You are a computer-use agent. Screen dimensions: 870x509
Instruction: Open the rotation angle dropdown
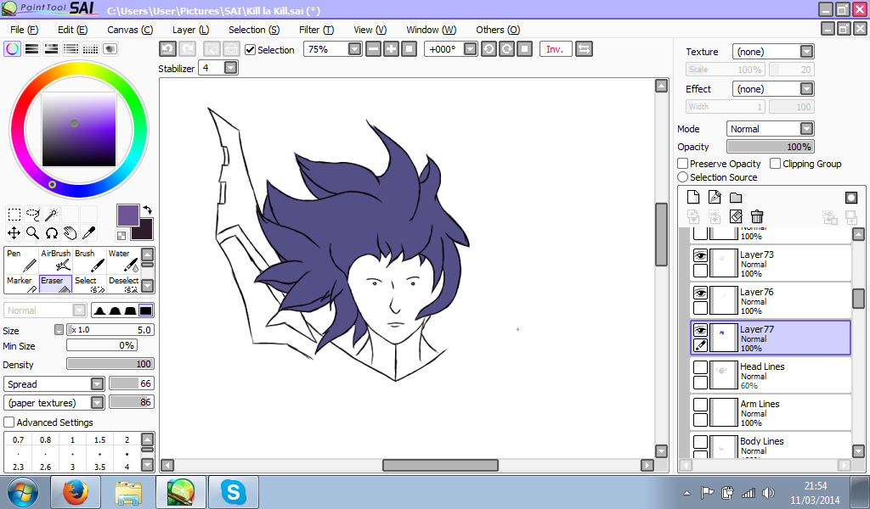(x=470, y=49)
